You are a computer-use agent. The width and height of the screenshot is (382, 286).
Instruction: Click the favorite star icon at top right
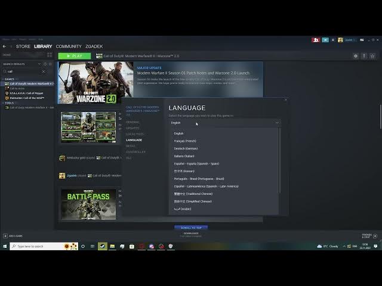tap(372, 56)
